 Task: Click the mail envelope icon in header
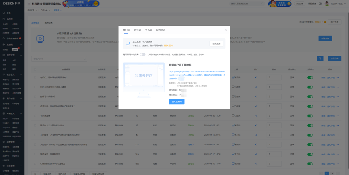[320, 4]
